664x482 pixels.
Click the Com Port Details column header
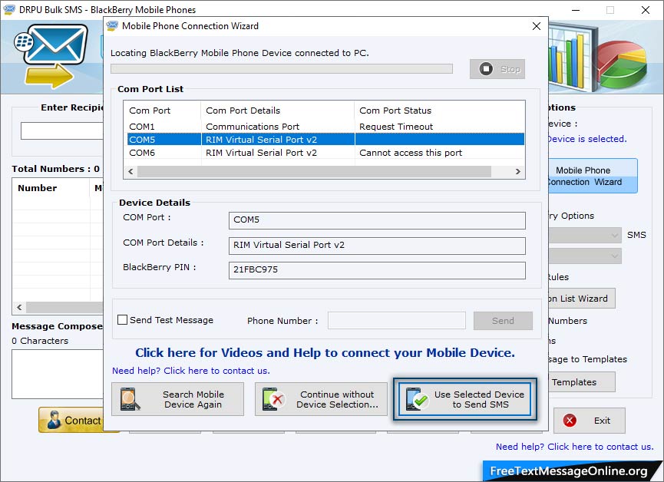[277, 110]
